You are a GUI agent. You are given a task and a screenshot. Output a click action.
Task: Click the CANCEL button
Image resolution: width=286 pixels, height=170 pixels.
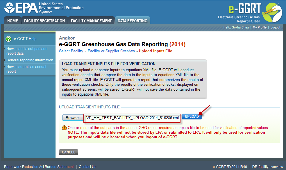click(x=68, y=152)
